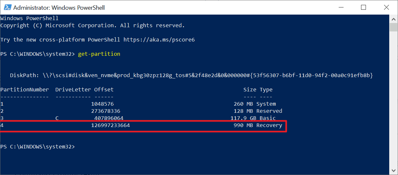398x175 pixels.
Task: Click the window title text
Action: point(59,7)
